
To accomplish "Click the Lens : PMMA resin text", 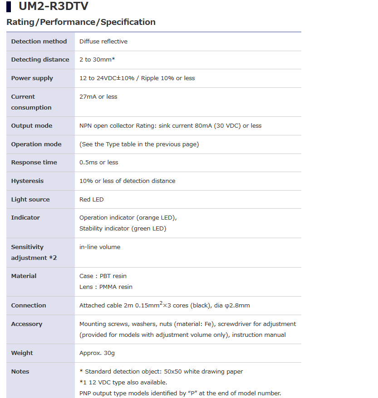I will pyautogui.click(x=106, y=287).
